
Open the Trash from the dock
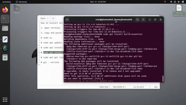point(5,58)
